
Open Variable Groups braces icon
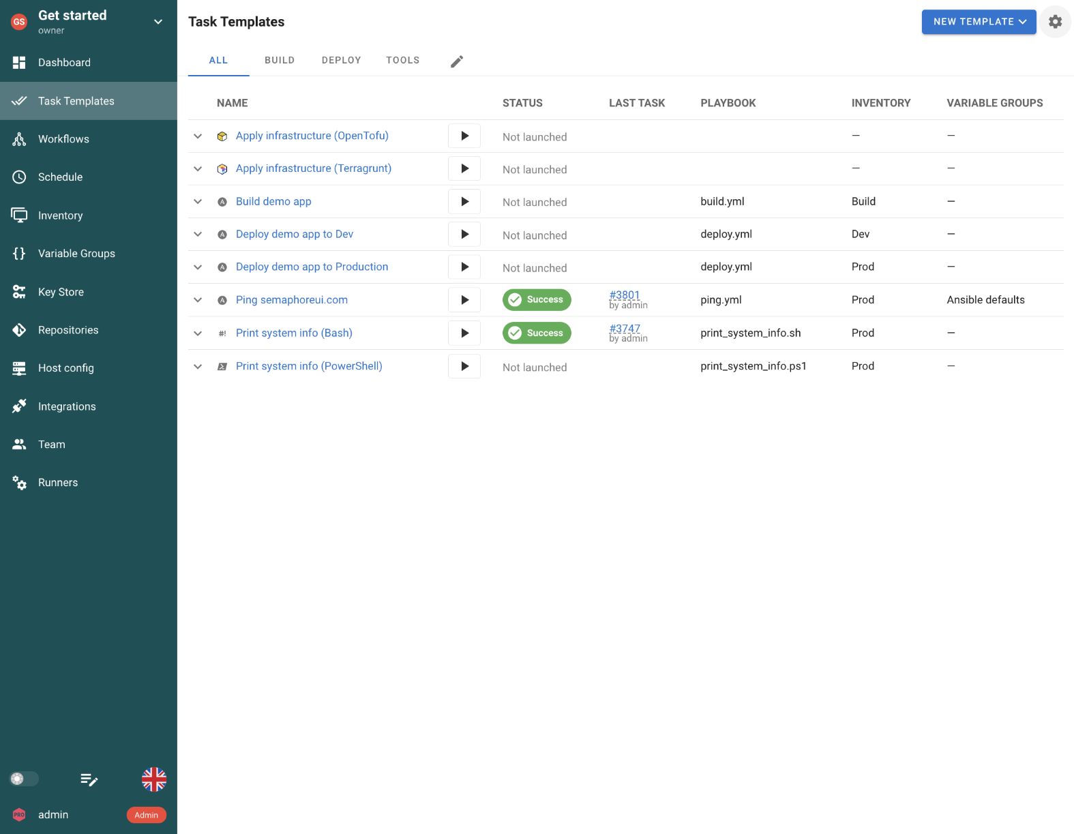coord(19,254)
